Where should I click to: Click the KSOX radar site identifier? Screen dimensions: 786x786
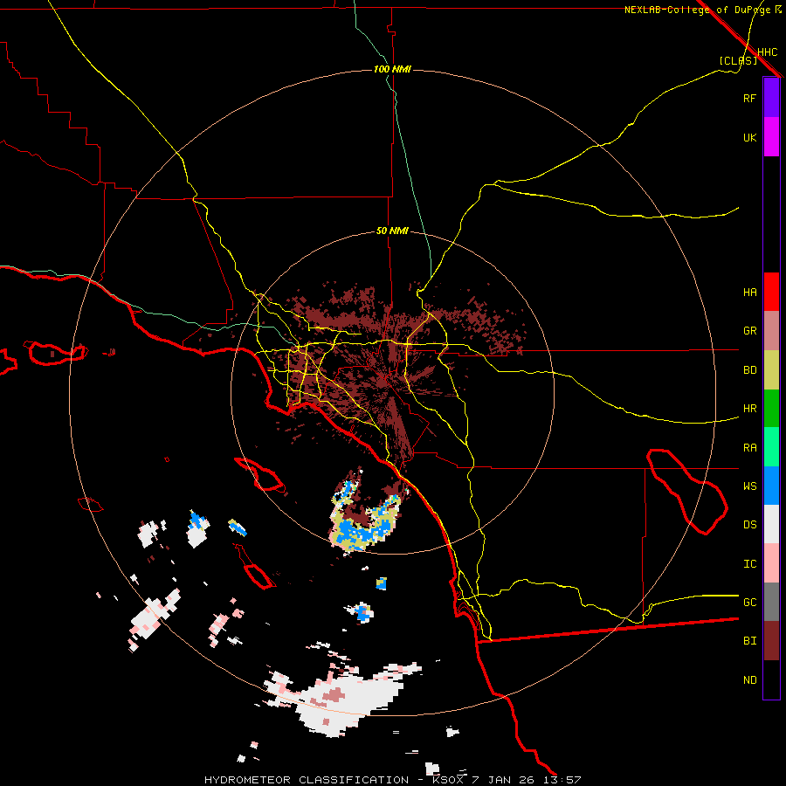[x=450, y=780]
